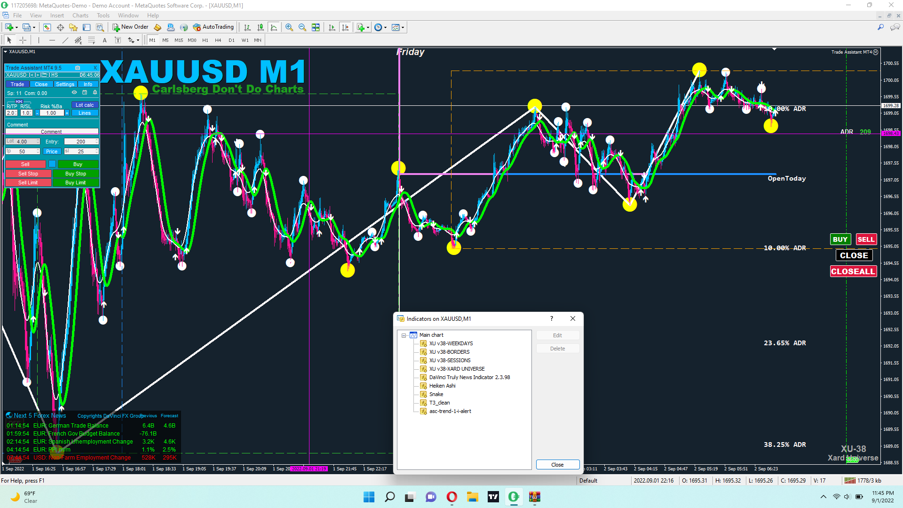Toggle the blue square between Sell and Buy
The height and width of the screenshot is (508, 903).
click(52, 164)
